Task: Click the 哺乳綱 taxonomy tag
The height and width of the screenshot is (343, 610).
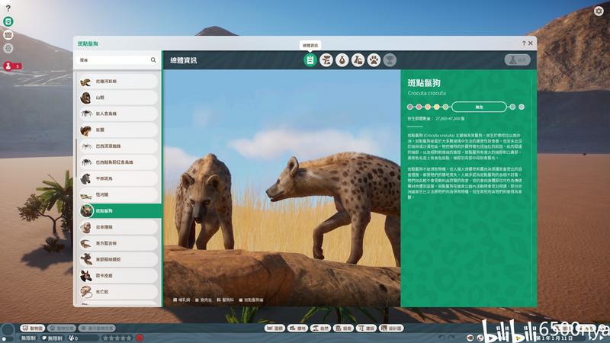Action: pos(181,300)
